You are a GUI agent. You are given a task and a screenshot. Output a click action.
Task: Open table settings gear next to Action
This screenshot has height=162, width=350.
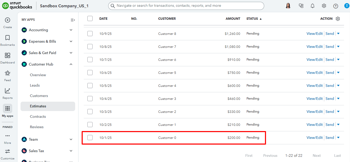pyautogui.click(x=338, y=19)
